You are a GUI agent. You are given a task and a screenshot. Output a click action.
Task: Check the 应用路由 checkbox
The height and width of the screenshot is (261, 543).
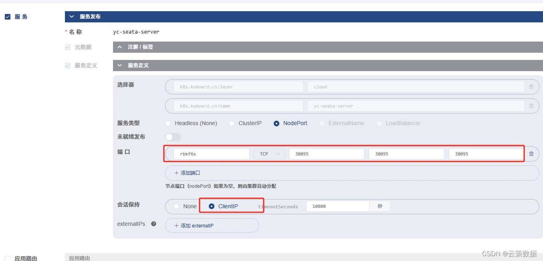[x=7, y=258]
